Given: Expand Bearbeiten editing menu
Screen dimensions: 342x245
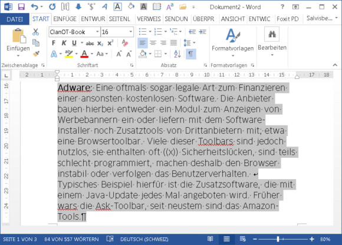Looking at the screenshot, I should (272, 42).
